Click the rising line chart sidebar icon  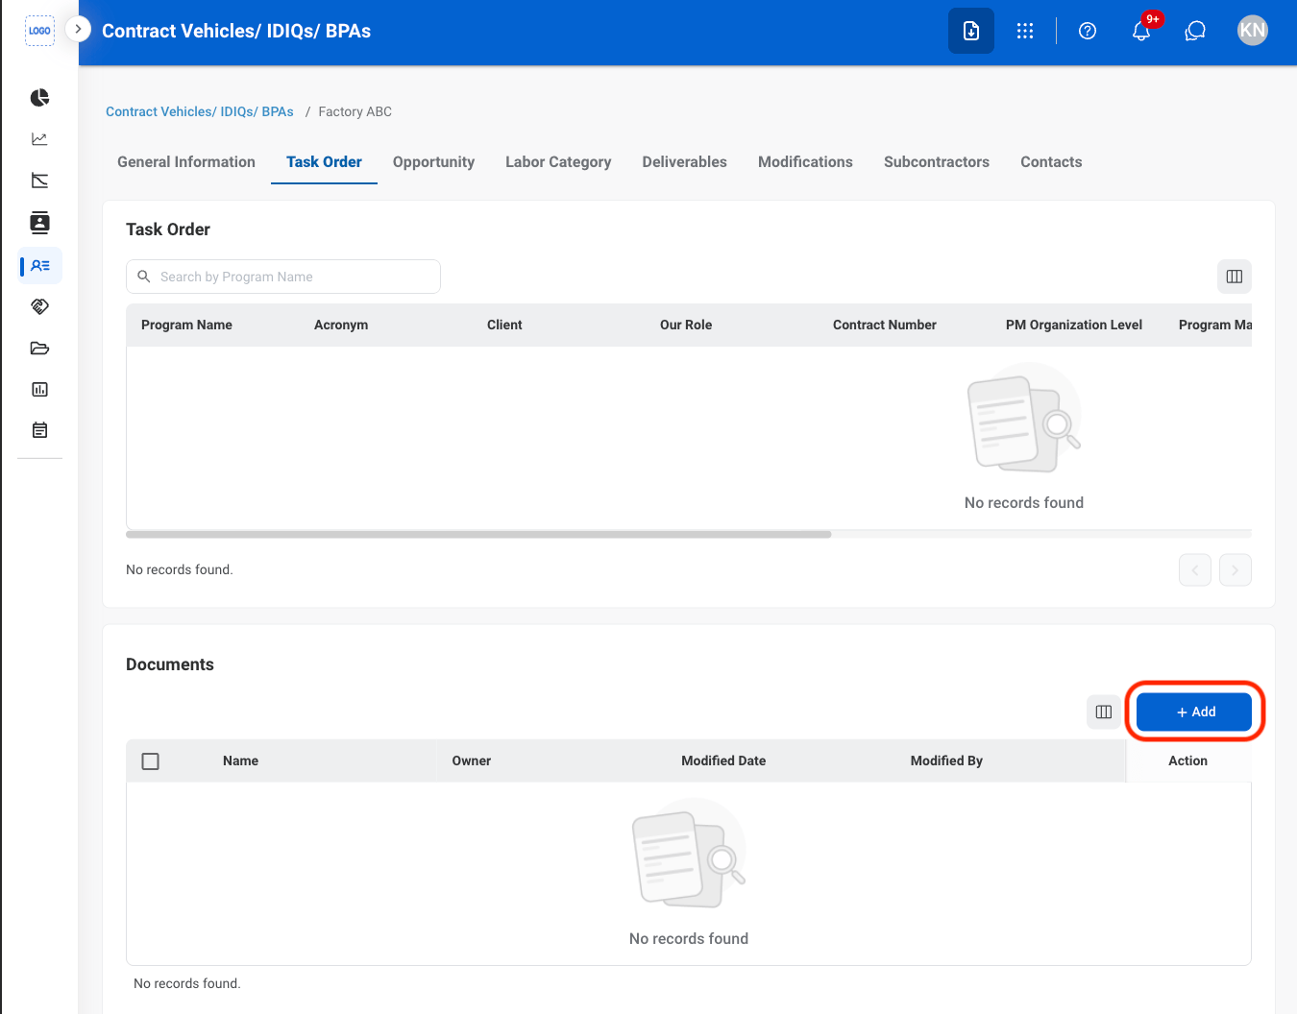[x=39, y=139]
